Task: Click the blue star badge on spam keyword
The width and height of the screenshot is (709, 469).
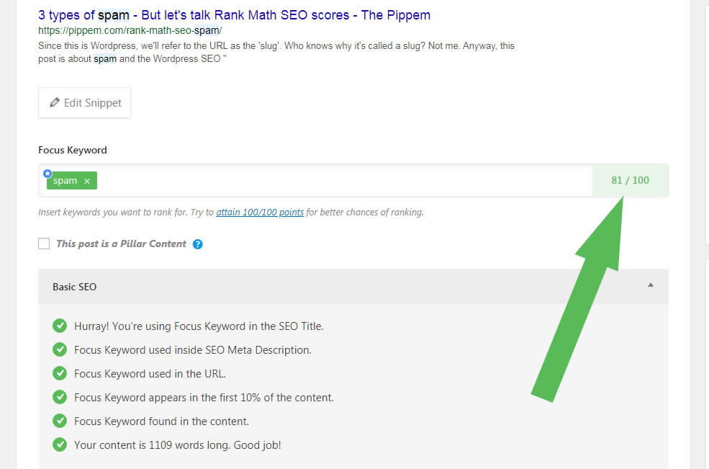Action: pyautogui.click(x=48, y=174)
